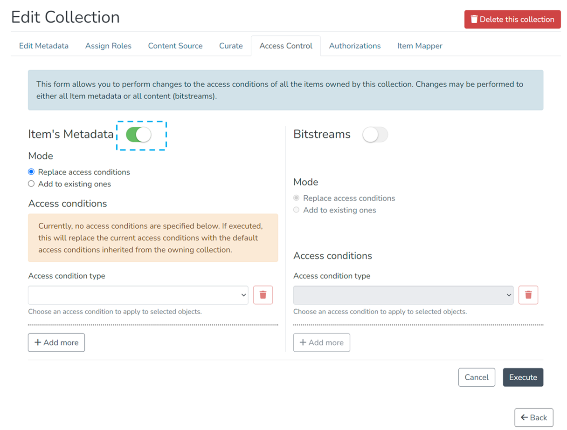Open the Item Mapper tab

(420, 46)
